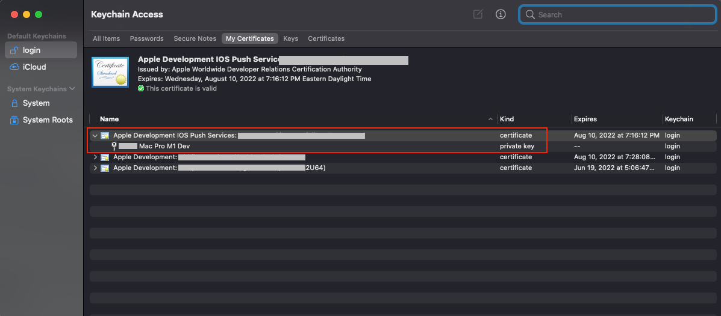
Task: Click the green valid checkmark icon
Action: [141, 88]
